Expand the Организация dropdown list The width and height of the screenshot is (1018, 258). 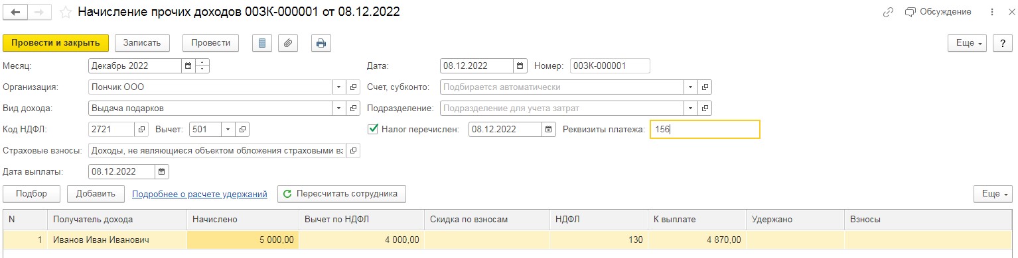pyautogui.click(x=338, y=87)
